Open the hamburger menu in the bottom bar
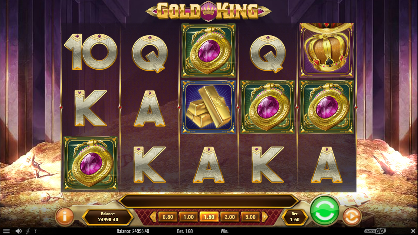418x235 pixels. point(6,231)
